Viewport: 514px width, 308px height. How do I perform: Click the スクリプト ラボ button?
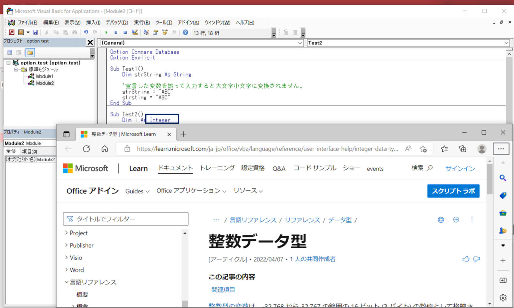coord(453,191)
